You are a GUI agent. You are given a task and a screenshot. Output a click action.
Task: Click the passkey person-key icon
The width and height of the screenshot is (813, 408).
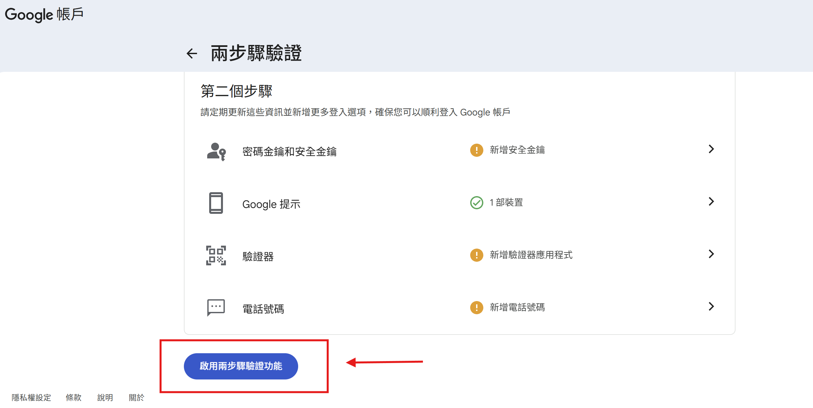pyautogui.click(x=216, y=151)
